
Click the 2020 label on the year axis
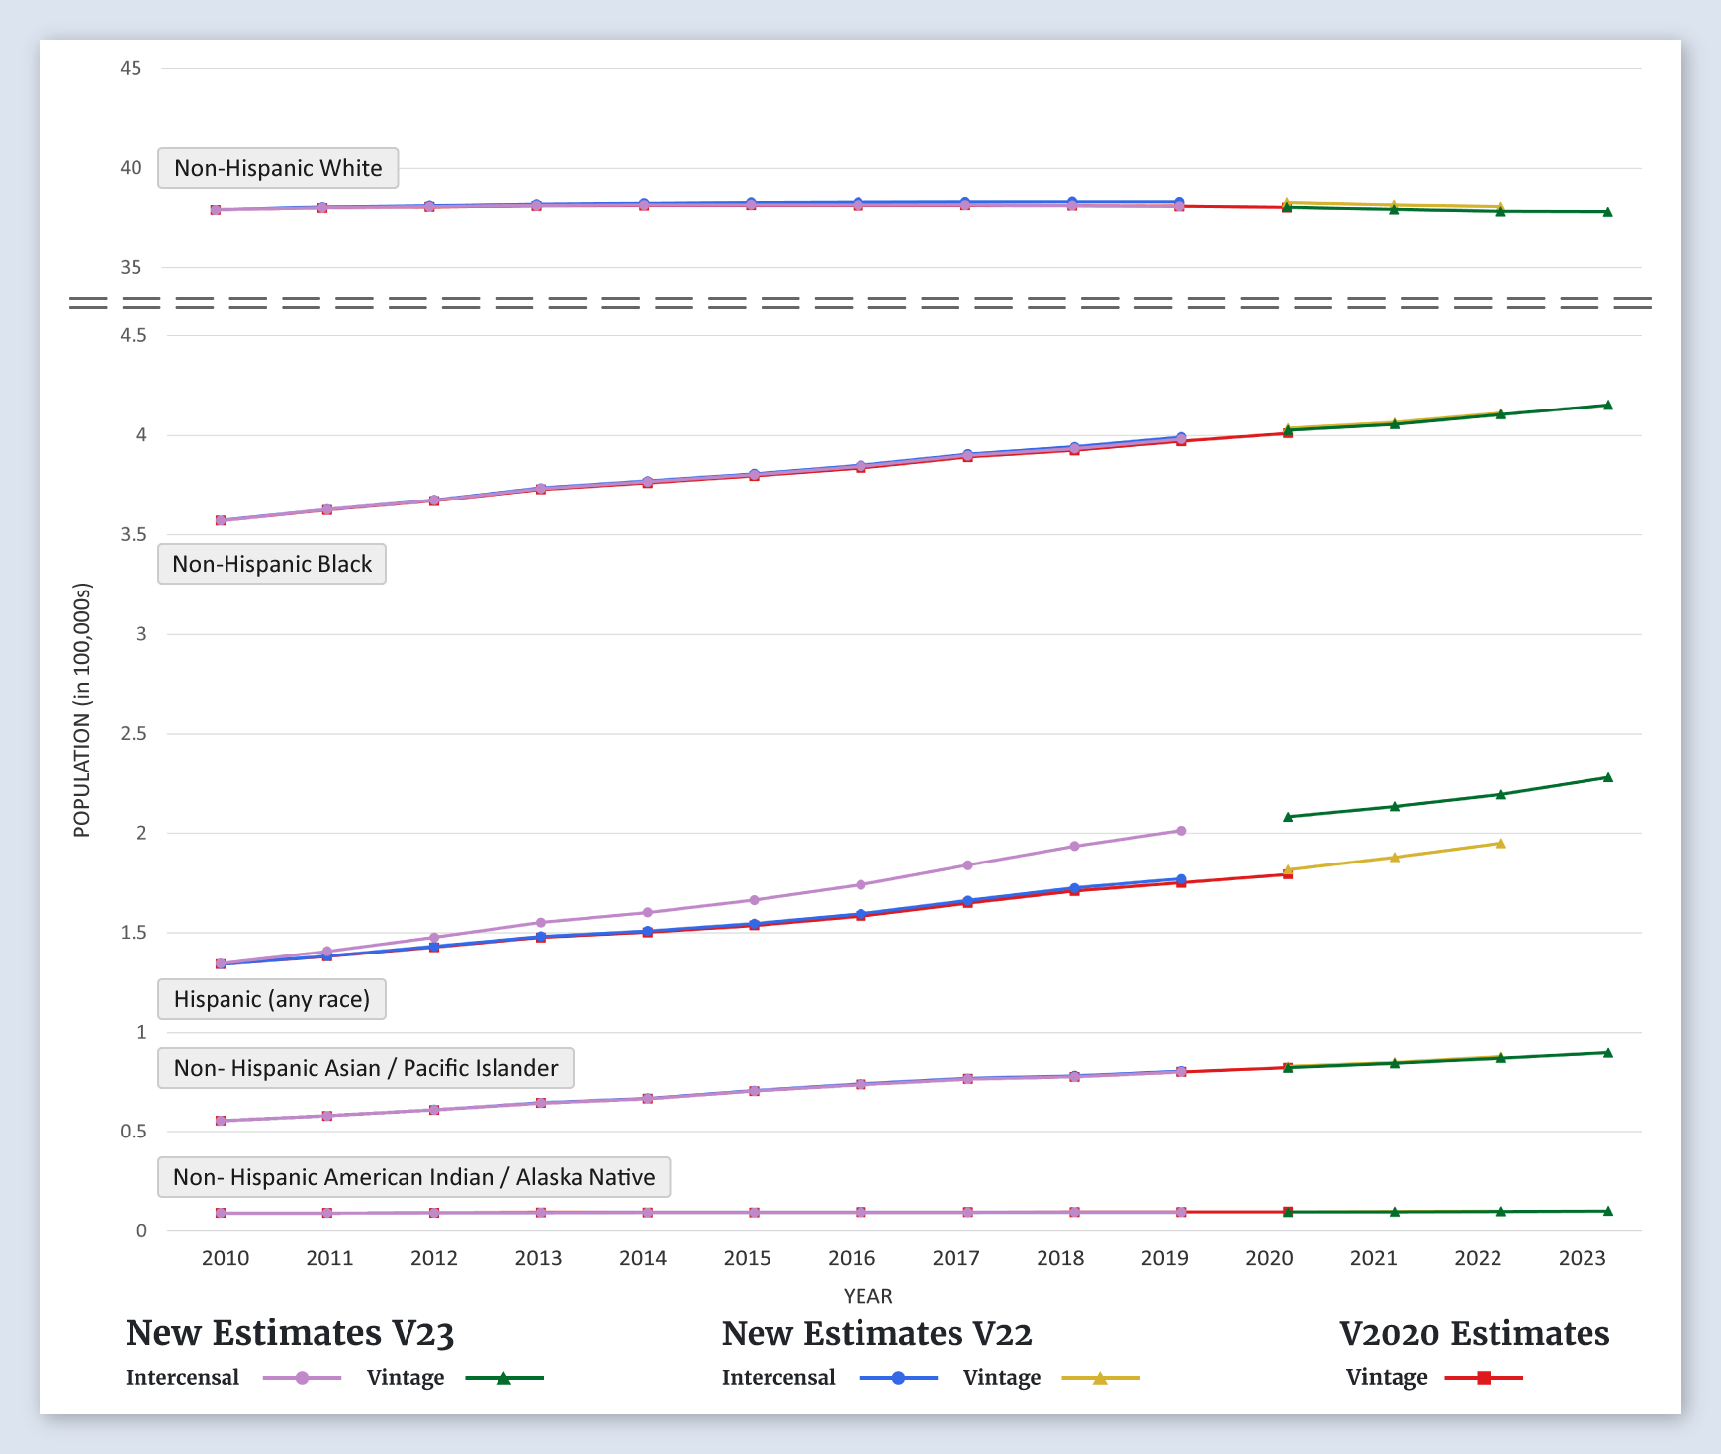pos(1269,1258)
